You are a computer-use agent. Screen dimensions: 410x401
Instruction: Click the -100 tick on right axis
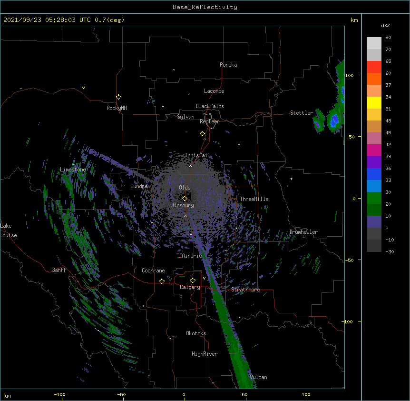point(348,321)
